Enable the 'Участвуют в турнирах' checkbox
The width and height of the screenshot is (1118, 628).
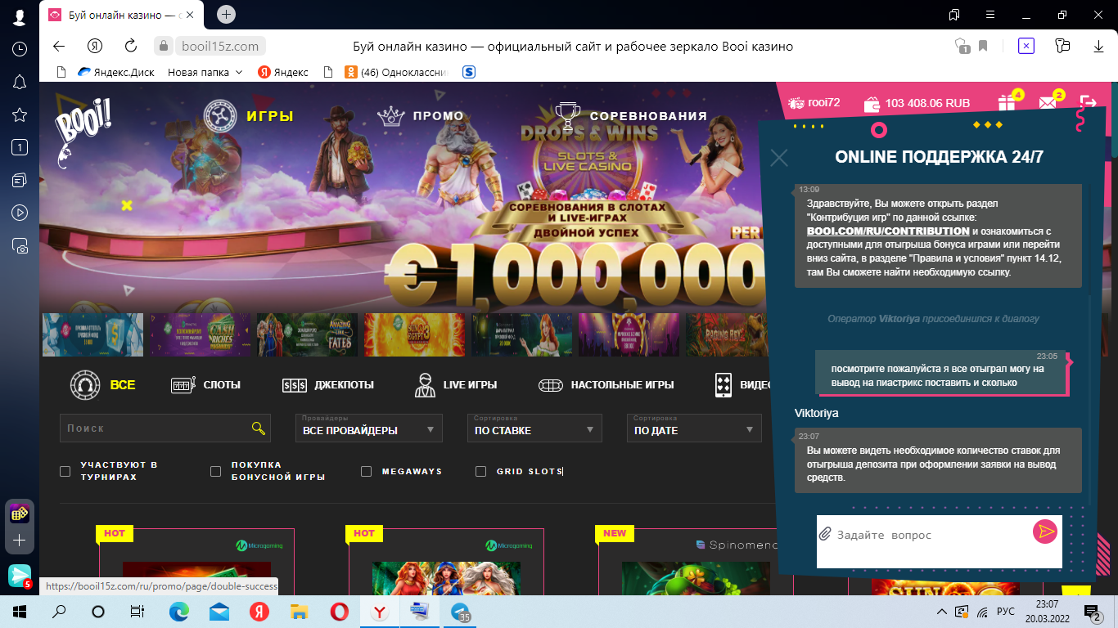point(65,471)
